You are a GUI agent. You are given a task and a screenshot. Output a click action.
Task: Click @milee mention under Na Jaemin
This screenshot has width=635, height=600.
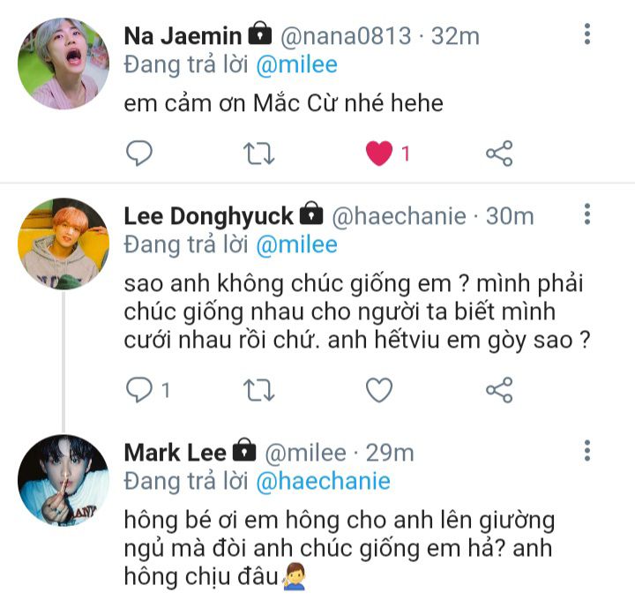pyautogui.click(x=296, y=64)
